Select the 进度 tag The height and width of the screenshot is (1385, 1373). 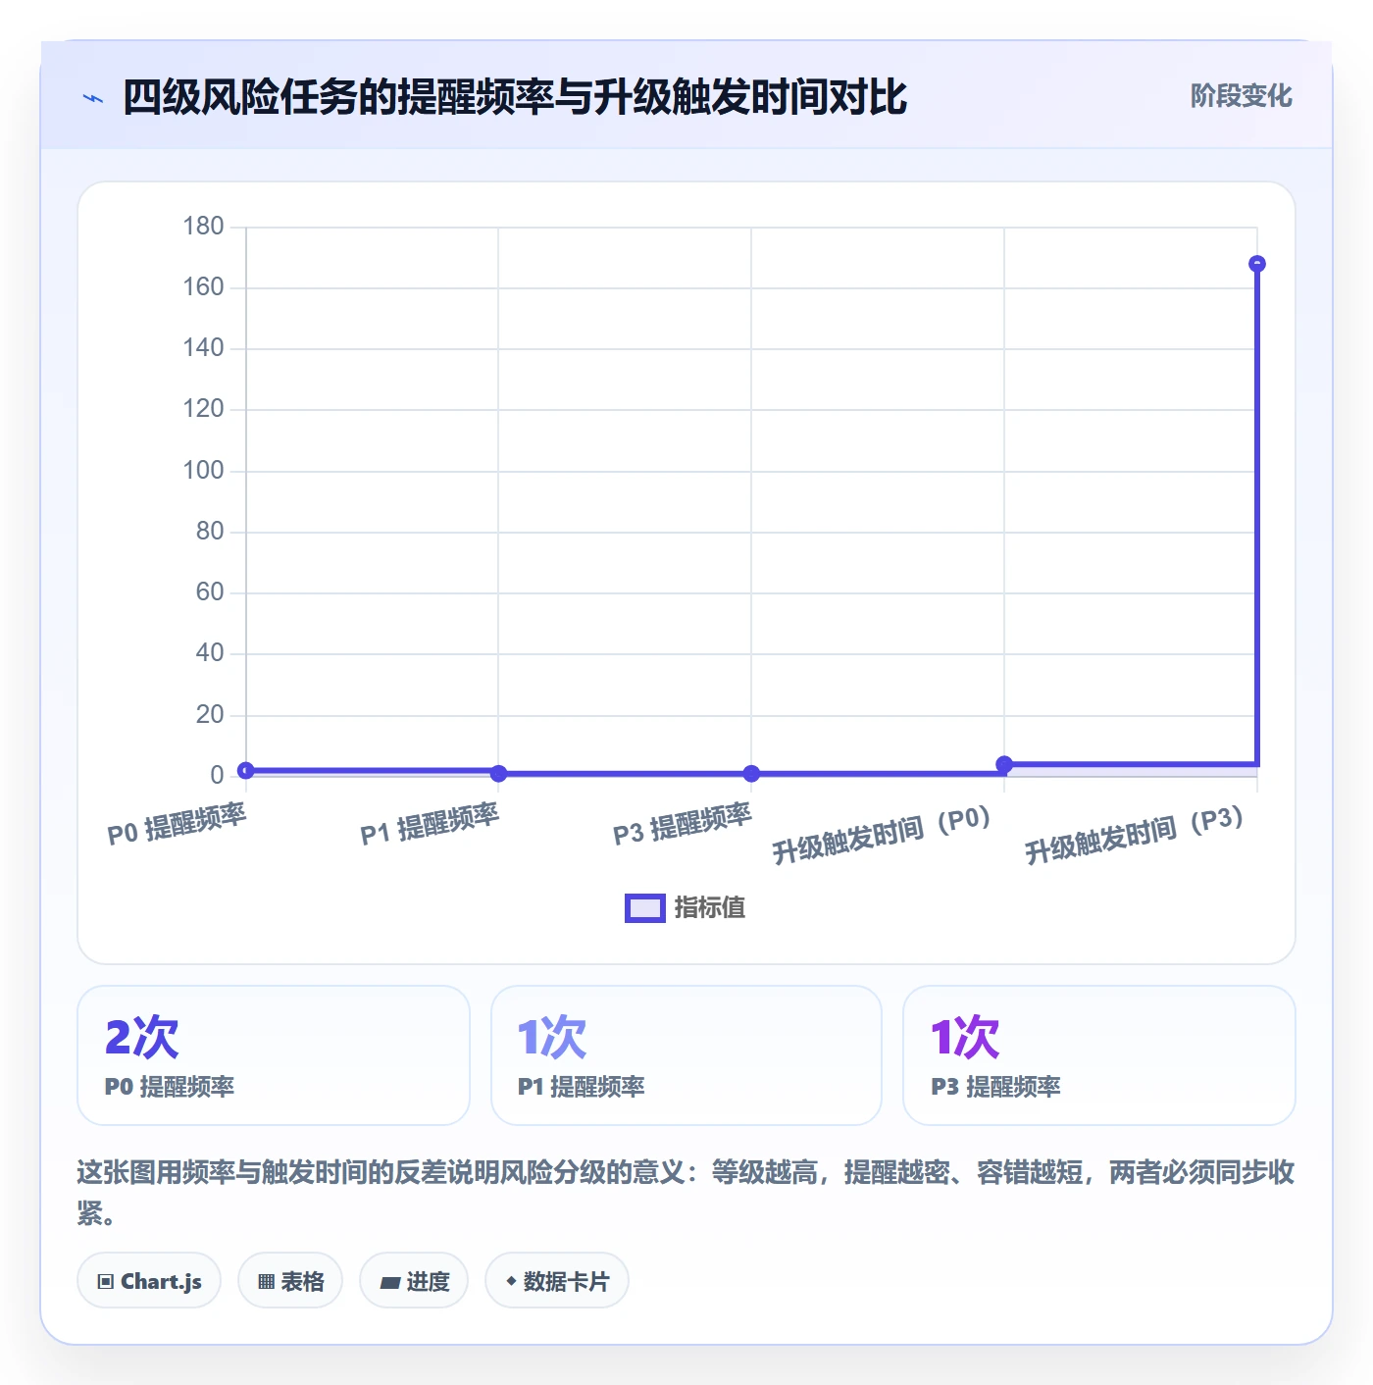[414, 1281]
